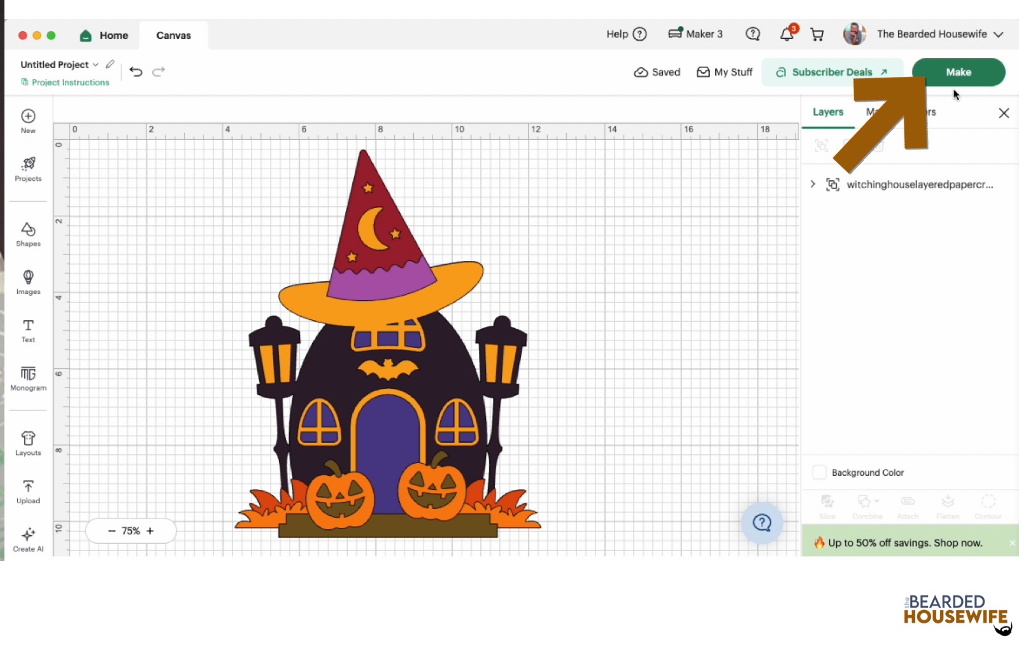This screenshot has height=647, width=1019.
Task: Open the floating help chat bubble
Action: [x=762, y=523]
